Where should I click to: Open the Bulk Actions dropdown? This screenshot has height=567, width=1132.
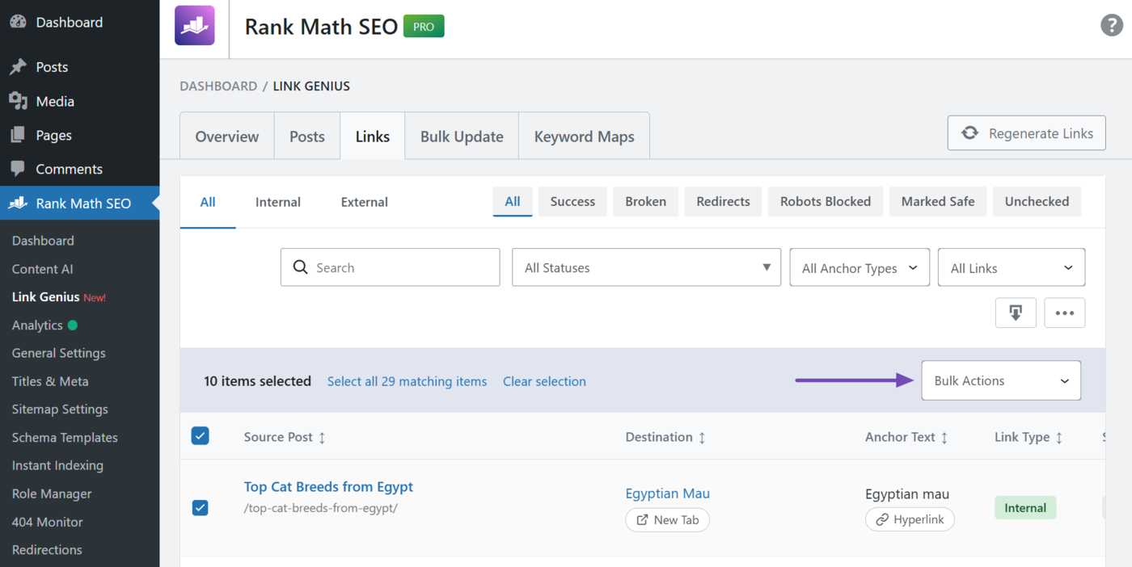coord(1000,380)
